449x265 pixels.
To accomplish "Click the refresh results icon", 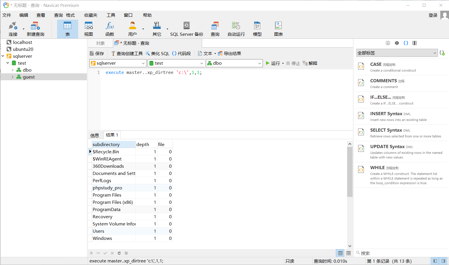I will pos(119,253).
